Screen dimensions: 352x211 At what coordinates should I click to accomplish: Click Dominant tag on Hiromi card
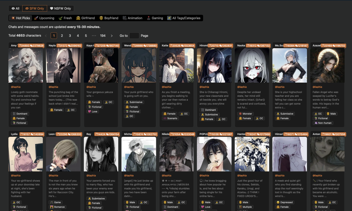click(208, 110)
